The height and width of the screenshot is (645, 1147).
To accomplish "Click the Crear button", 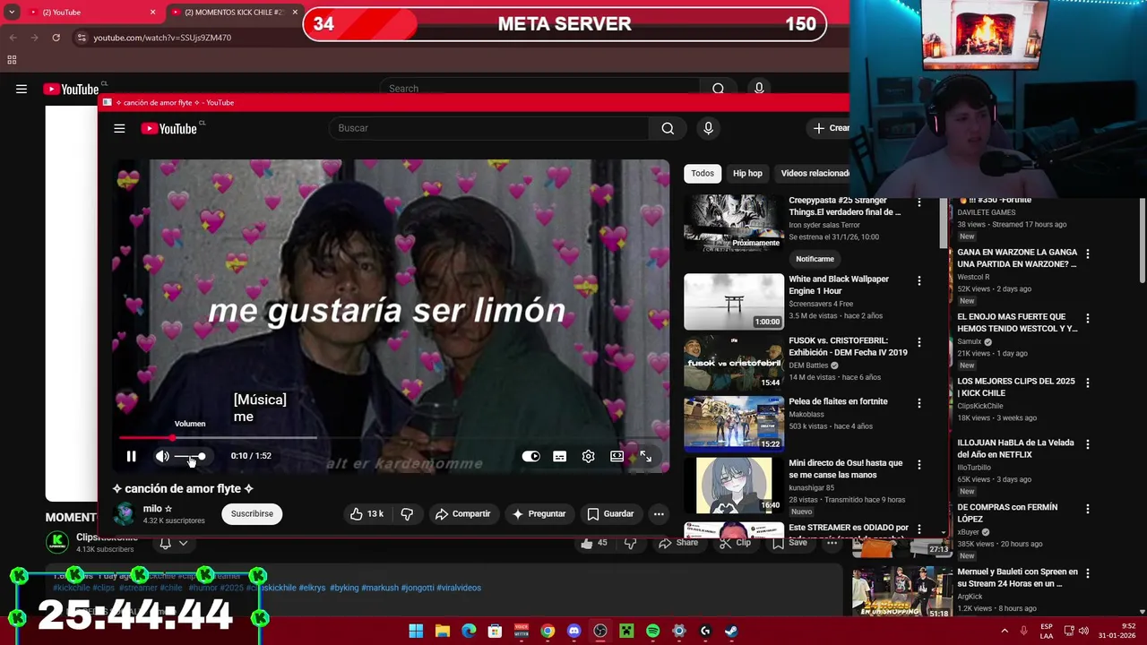I will (830, 128).
